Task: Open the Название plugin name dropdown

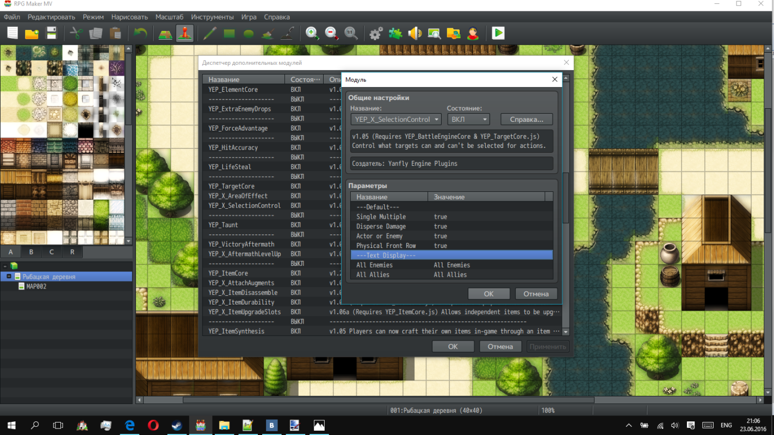Action: tap(397, 119)
